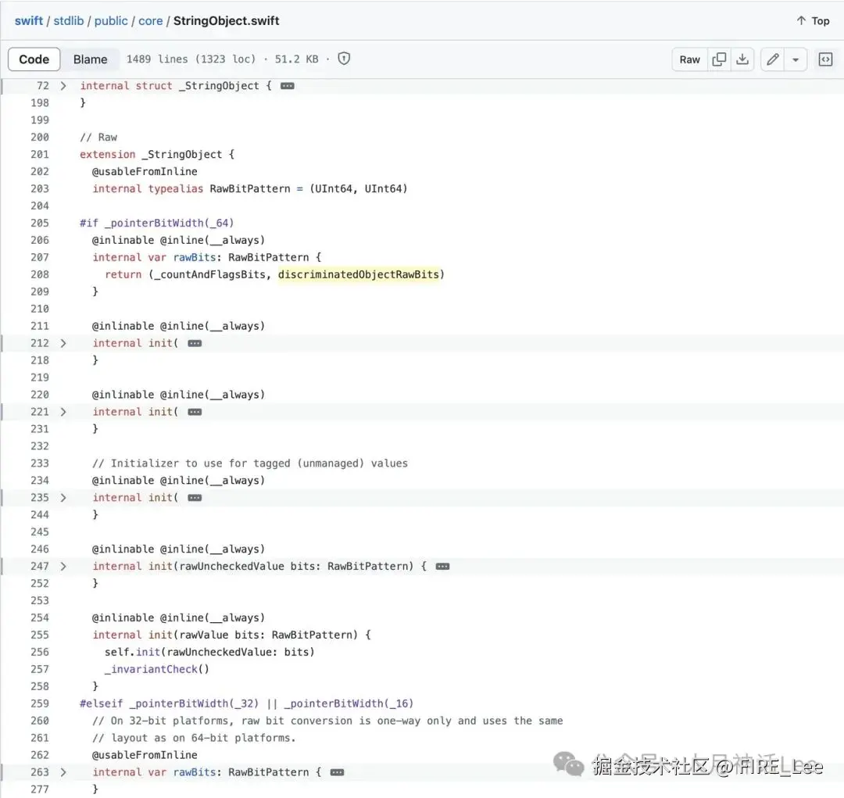Click self.init(rawUncheckedValue: bits) line
The height and width of the screenshot is (798, 844).
coord(209,652)
